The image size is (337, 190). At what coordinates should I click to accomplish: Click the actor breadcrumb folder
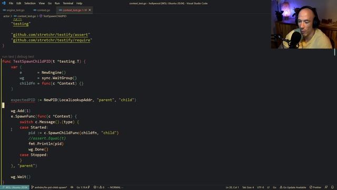(6, 16)
